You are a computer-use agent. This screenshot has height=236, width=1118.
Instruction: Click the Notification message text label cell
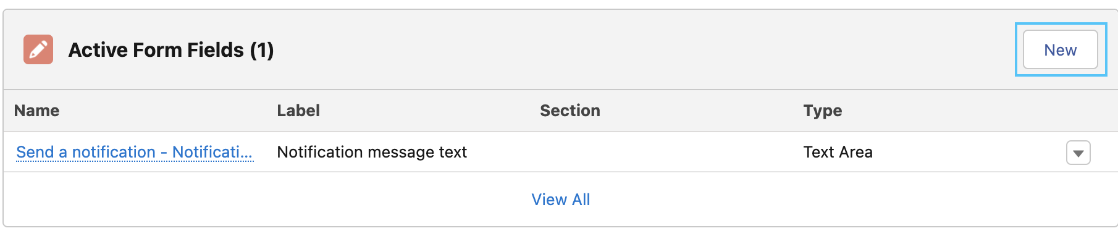(372, 152)
